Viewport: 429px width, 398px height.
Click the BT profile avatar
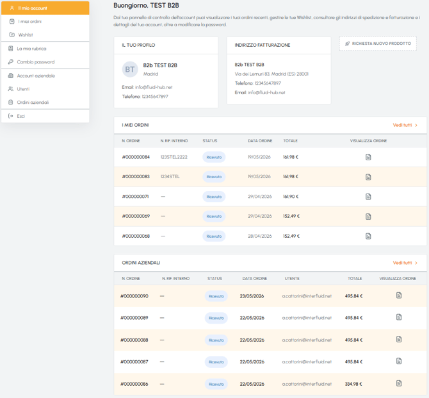click(x=130, y=69)
